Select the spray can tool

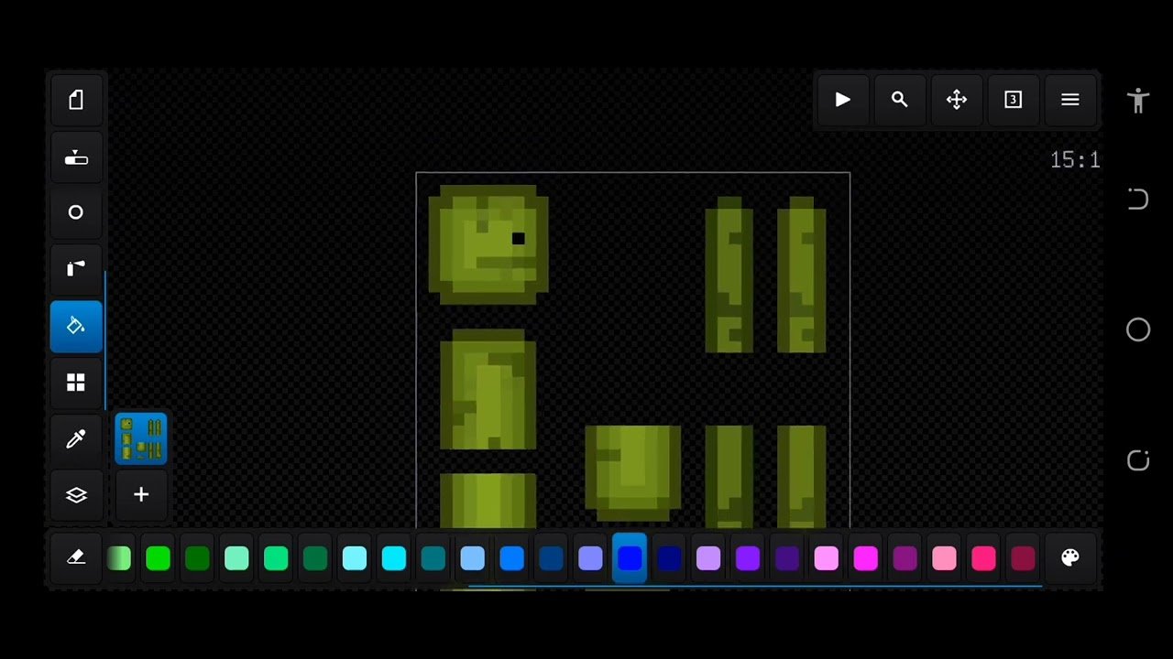(x=76, y=268)
